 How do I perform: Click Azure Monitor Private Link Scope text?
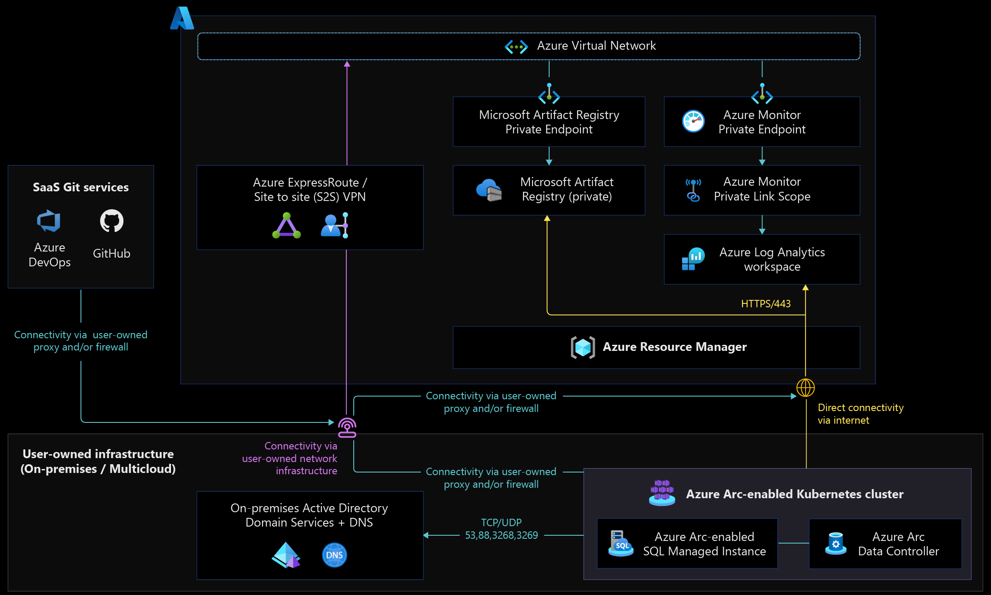pos(762,189)
